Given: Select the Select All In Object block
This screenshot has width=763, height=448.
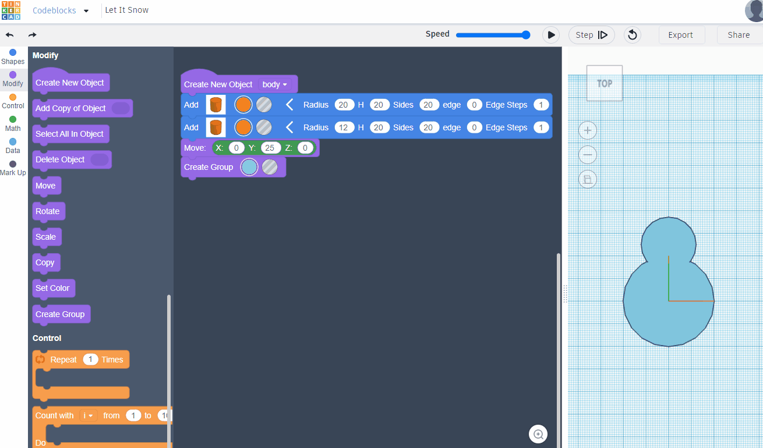Looking at the screenshot, I should pos(70,134).
